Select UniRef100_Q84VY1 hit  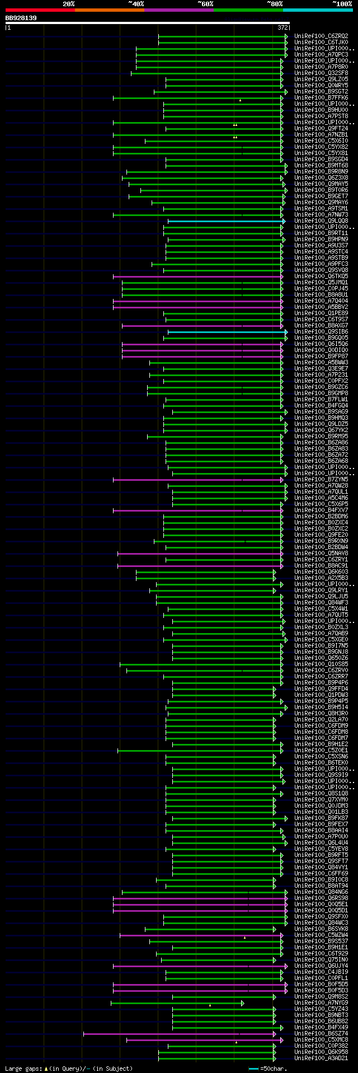[321, 868]
